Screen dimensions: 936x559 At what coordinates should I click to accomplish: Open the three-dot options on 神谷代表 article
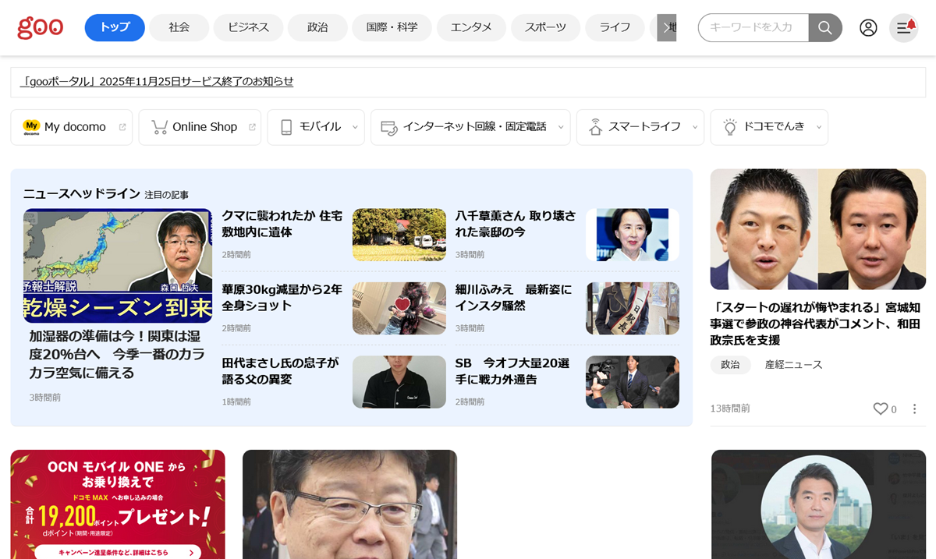[x=915, y=409]
